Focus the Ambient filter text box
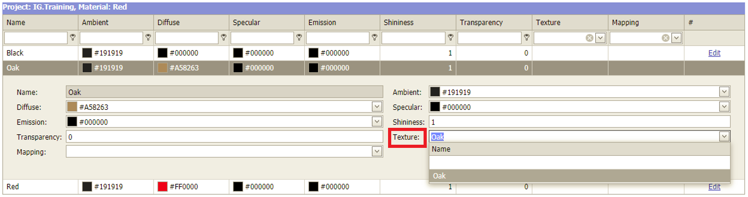 pyautogui.click(x=111, y=37)
